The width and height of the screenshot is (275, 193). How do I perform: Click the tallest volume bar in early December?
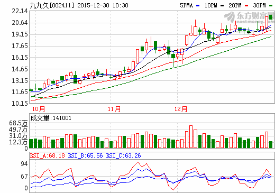(191, 137)
